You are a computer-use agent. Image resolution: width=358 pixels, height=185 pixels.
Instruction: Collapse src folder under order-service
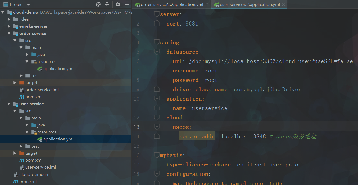point(15,41)
